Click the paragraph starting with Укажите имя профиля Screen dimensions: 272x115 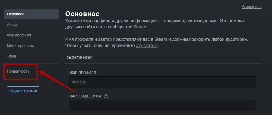156,24
